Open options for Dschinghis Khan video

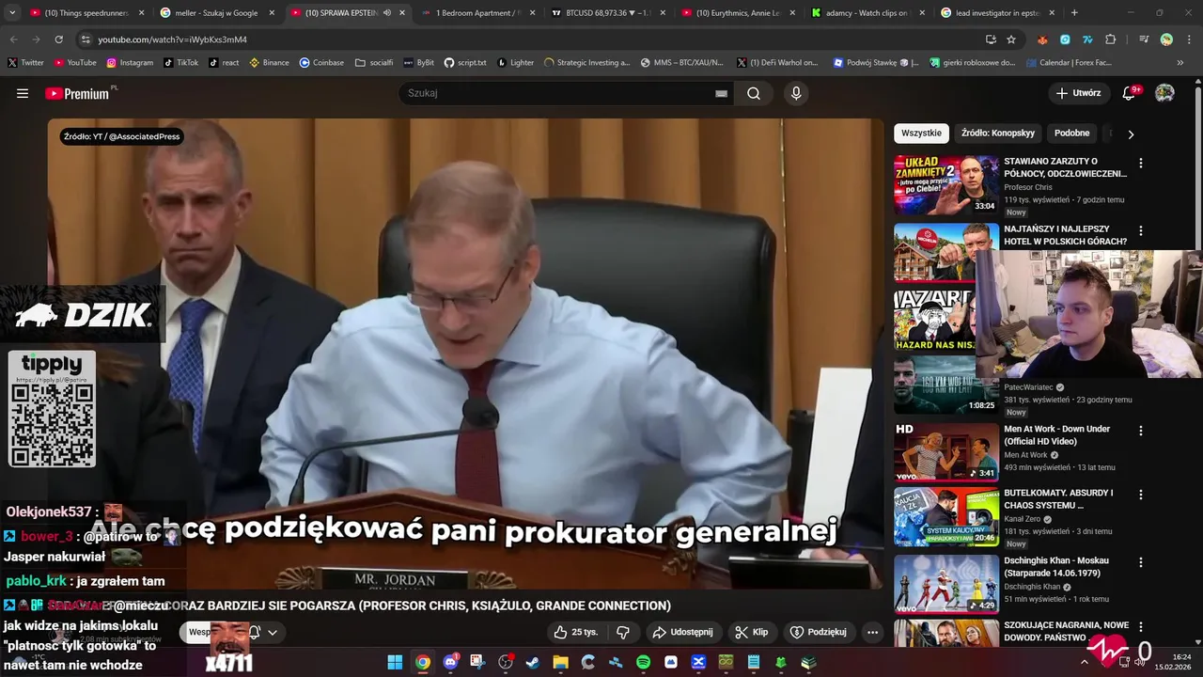click(1141, 561)
